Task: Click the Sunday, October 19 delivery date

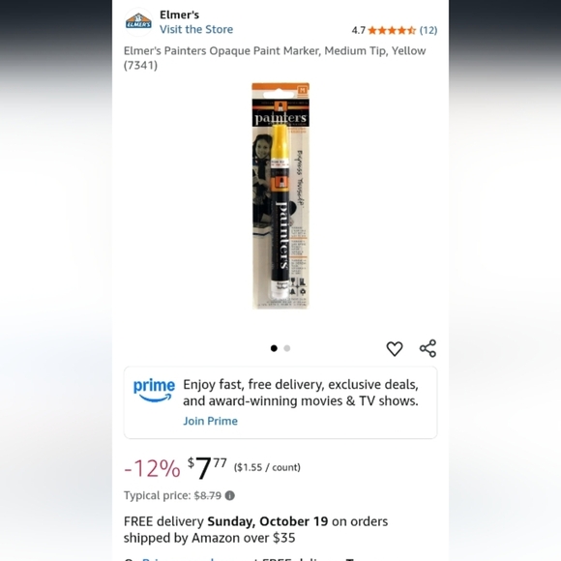Action: click(x=268, y=521)
